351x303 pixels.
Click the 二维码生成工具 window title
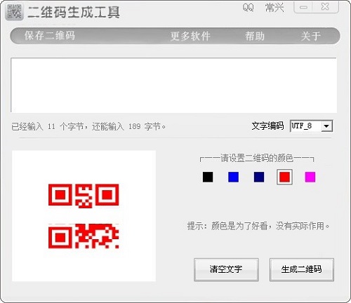coord(74,12)
